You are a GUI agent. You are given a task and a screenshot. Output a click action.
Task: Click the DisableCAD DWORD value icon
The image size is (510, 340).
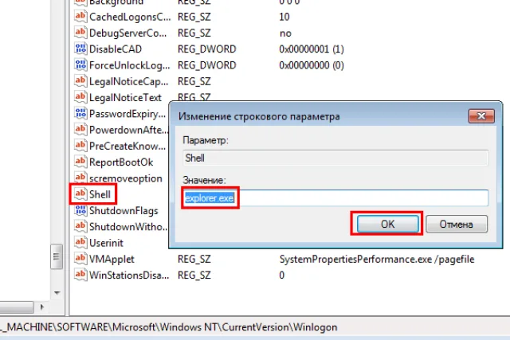pyautogui.click(x=80, y=49)
